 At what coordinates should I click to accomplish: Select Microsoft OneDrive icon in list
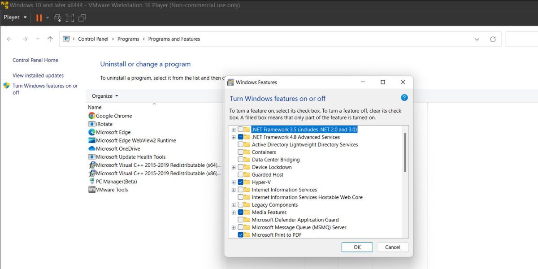(x=92, y=149)
